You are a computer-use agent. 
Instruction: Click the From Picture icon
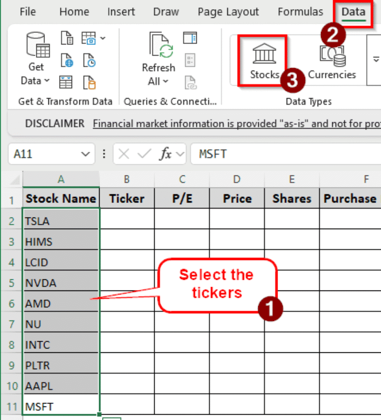(x=88, y=38)
